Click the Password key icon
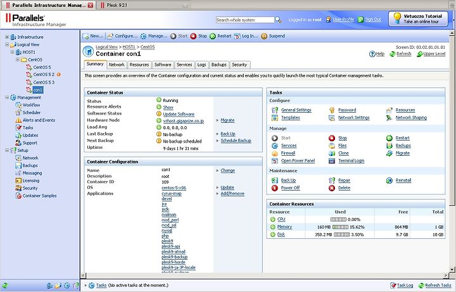 click(332, 110)
